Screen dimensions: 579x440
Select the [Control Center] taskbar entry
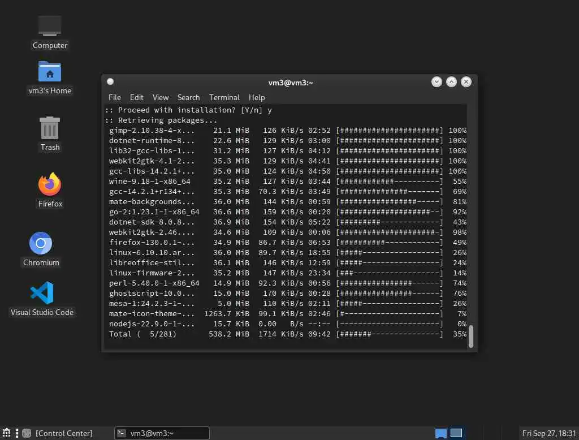click(64, 433)
